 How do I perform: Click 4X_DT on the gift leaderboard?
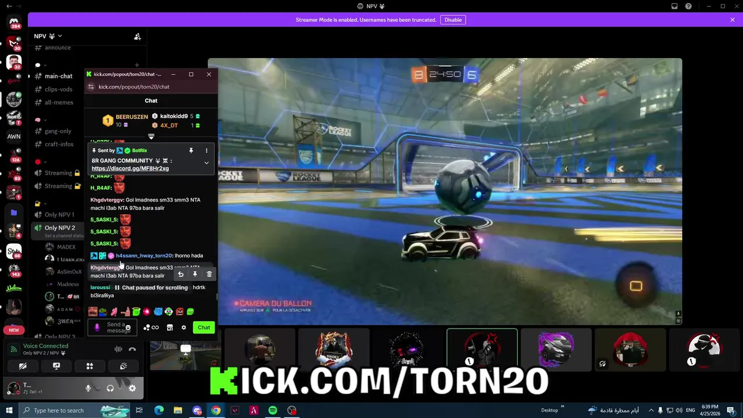tap(169, 125)
